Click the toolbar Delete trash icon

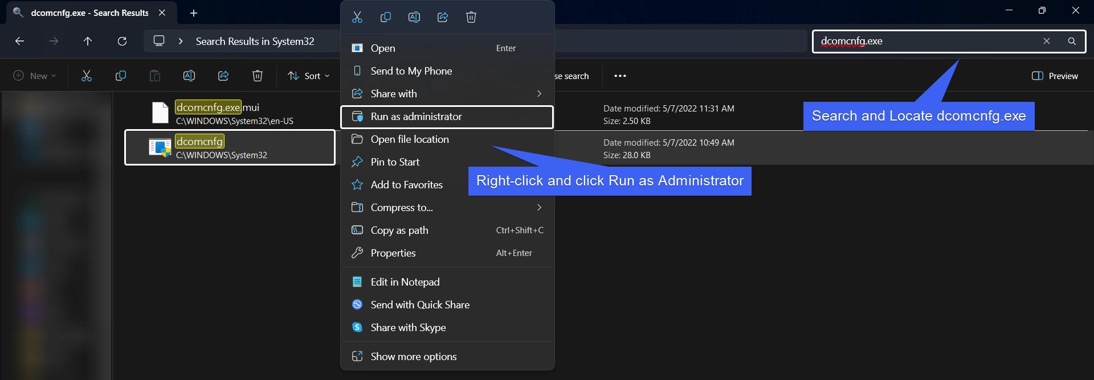[258, 76]
